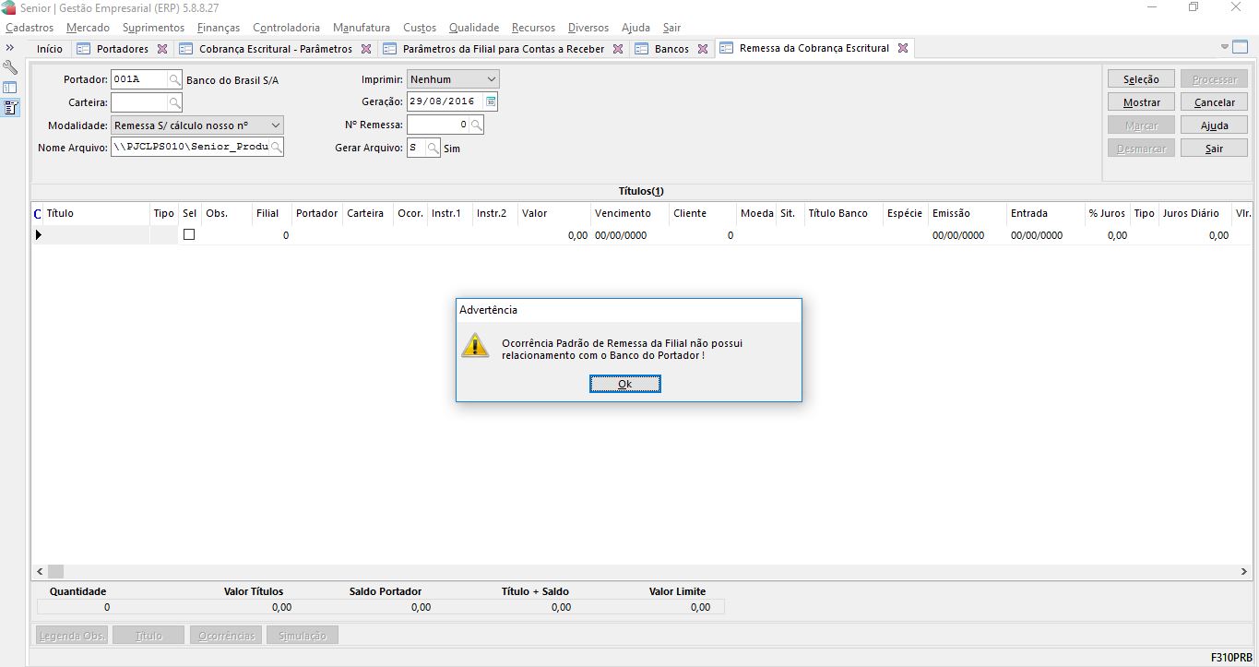Switch to Cobrança Escritural - Parâmetros tab
The image size is (1259, 667).
point(276,49)
